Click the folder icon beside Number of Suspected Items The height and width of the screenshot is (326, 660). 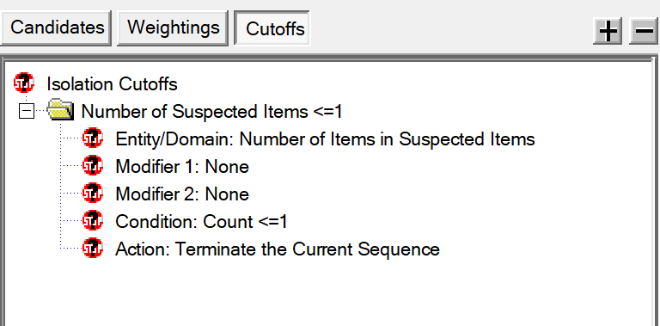pyautogui.click(x=60, y=110)
